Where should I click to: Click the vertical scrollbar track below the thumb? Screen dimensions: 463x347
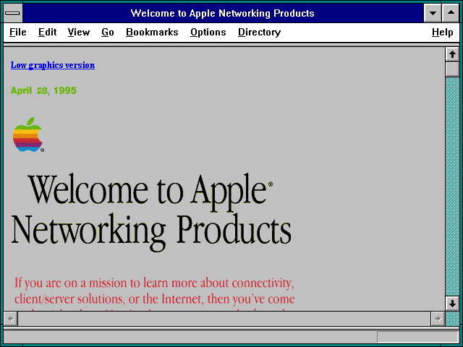(452, 187)
